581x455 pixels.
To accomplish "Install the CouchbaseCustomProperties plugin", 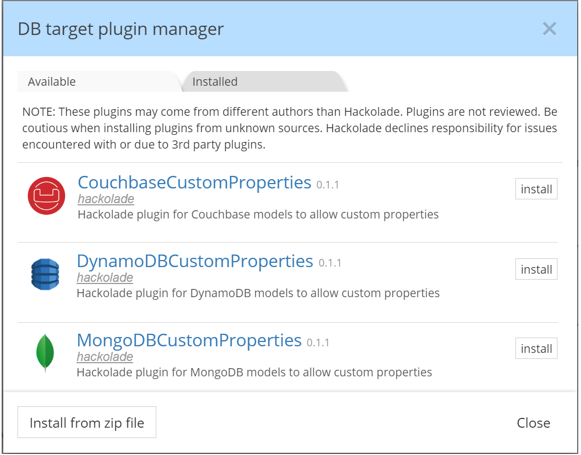I will pos(536,189).
